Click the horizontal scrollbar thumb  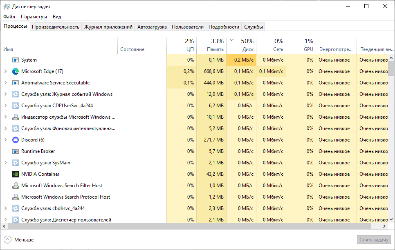(x=189, y=226)
